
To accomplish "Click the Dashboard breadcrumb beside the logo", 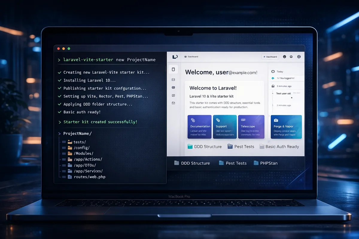I will click(191, 56).
